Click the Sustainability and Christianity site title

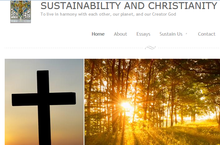click(x=129, y=6)
